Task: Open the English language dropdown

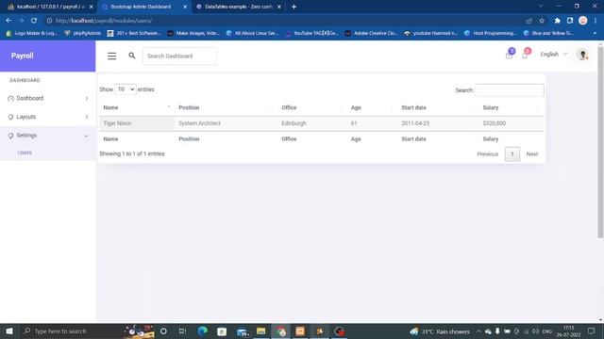Action: (554, 55)
